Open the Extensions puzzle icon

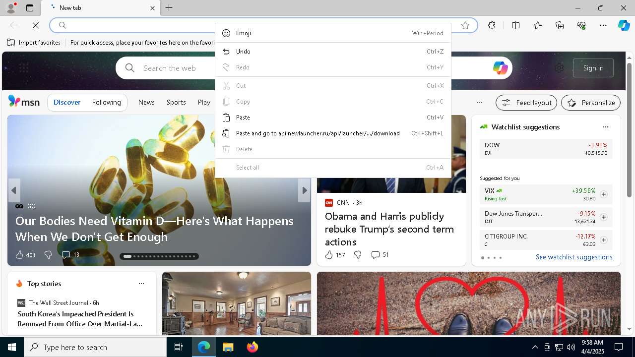coord(492,25)
